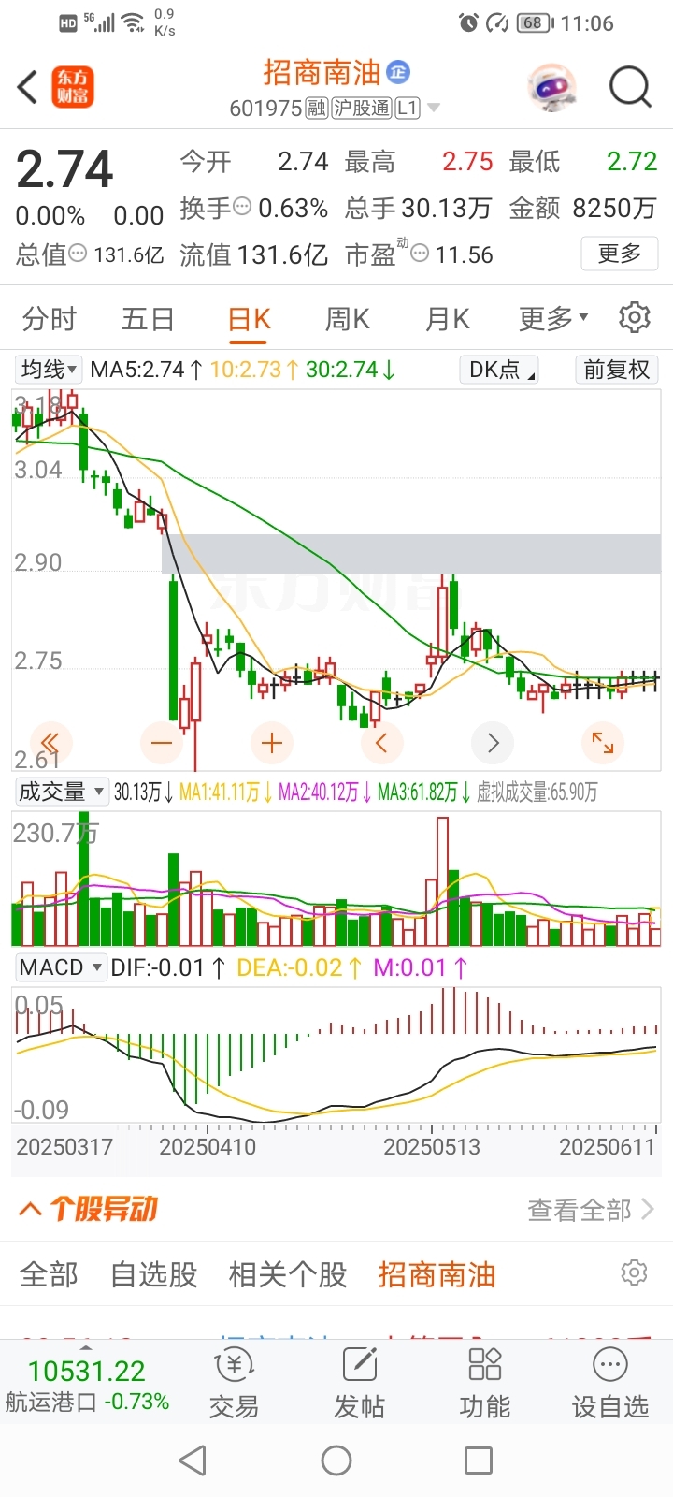Toggle DK点 indicator on chart

[499, 370]
